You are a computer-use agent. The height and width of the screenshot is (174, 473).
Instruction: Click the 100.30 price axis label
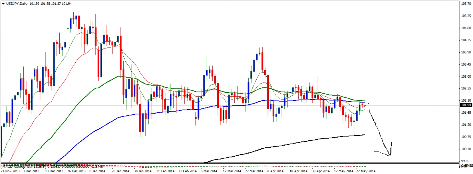466,149
